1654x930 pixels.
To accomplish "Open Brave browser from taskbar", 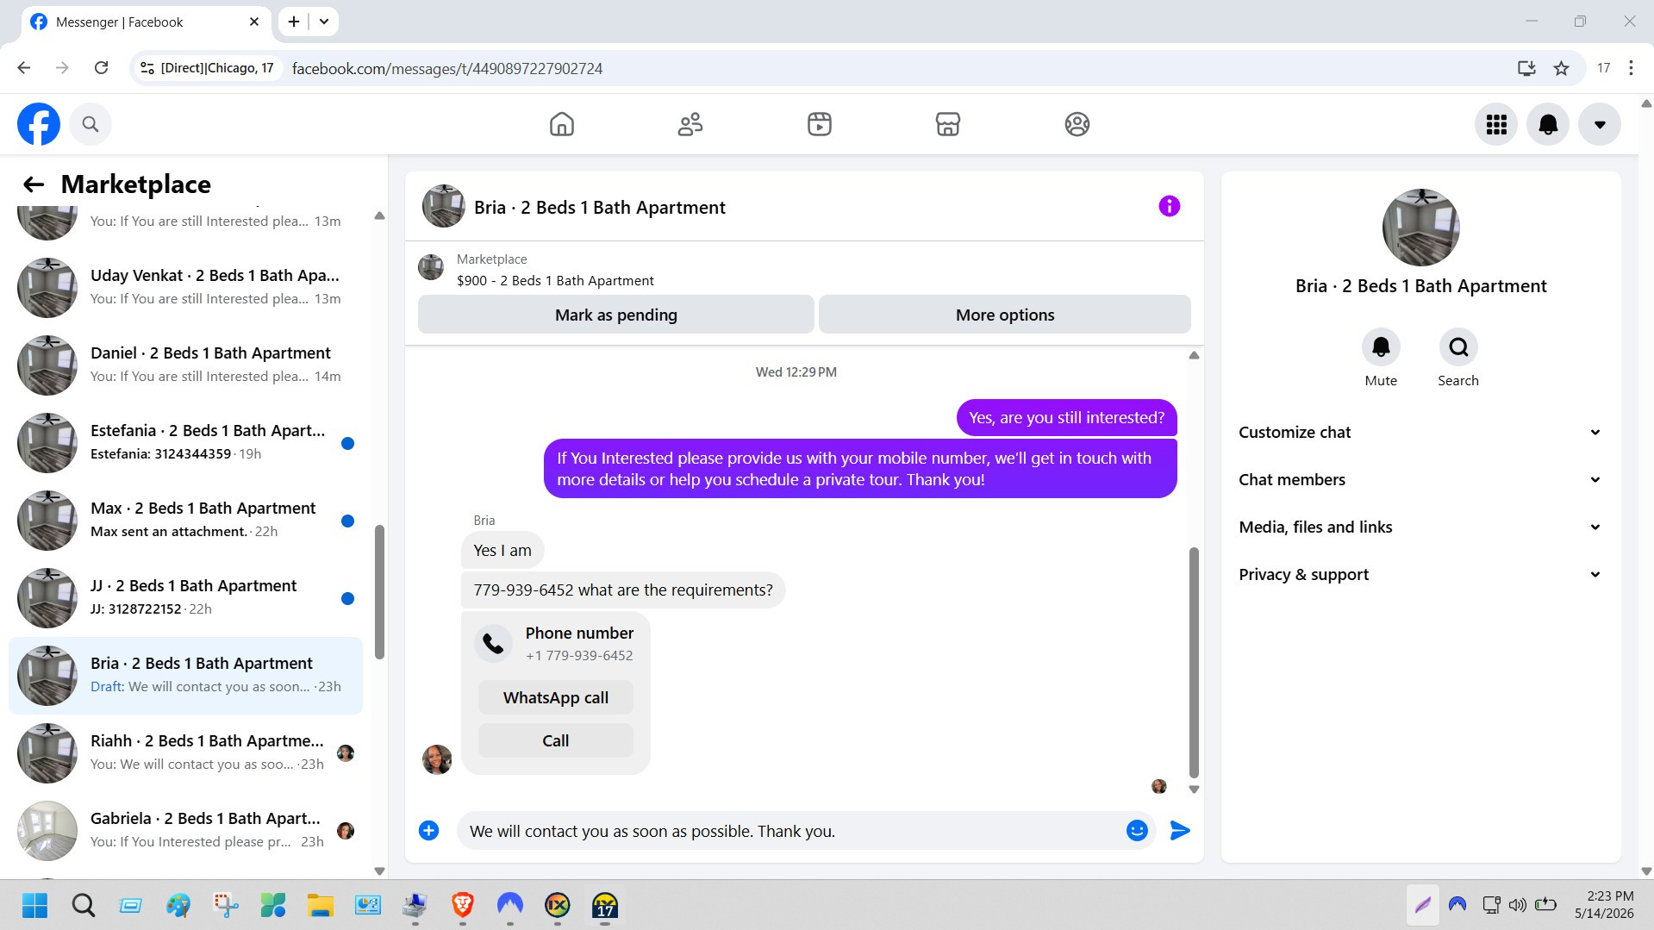I will 463,905.
